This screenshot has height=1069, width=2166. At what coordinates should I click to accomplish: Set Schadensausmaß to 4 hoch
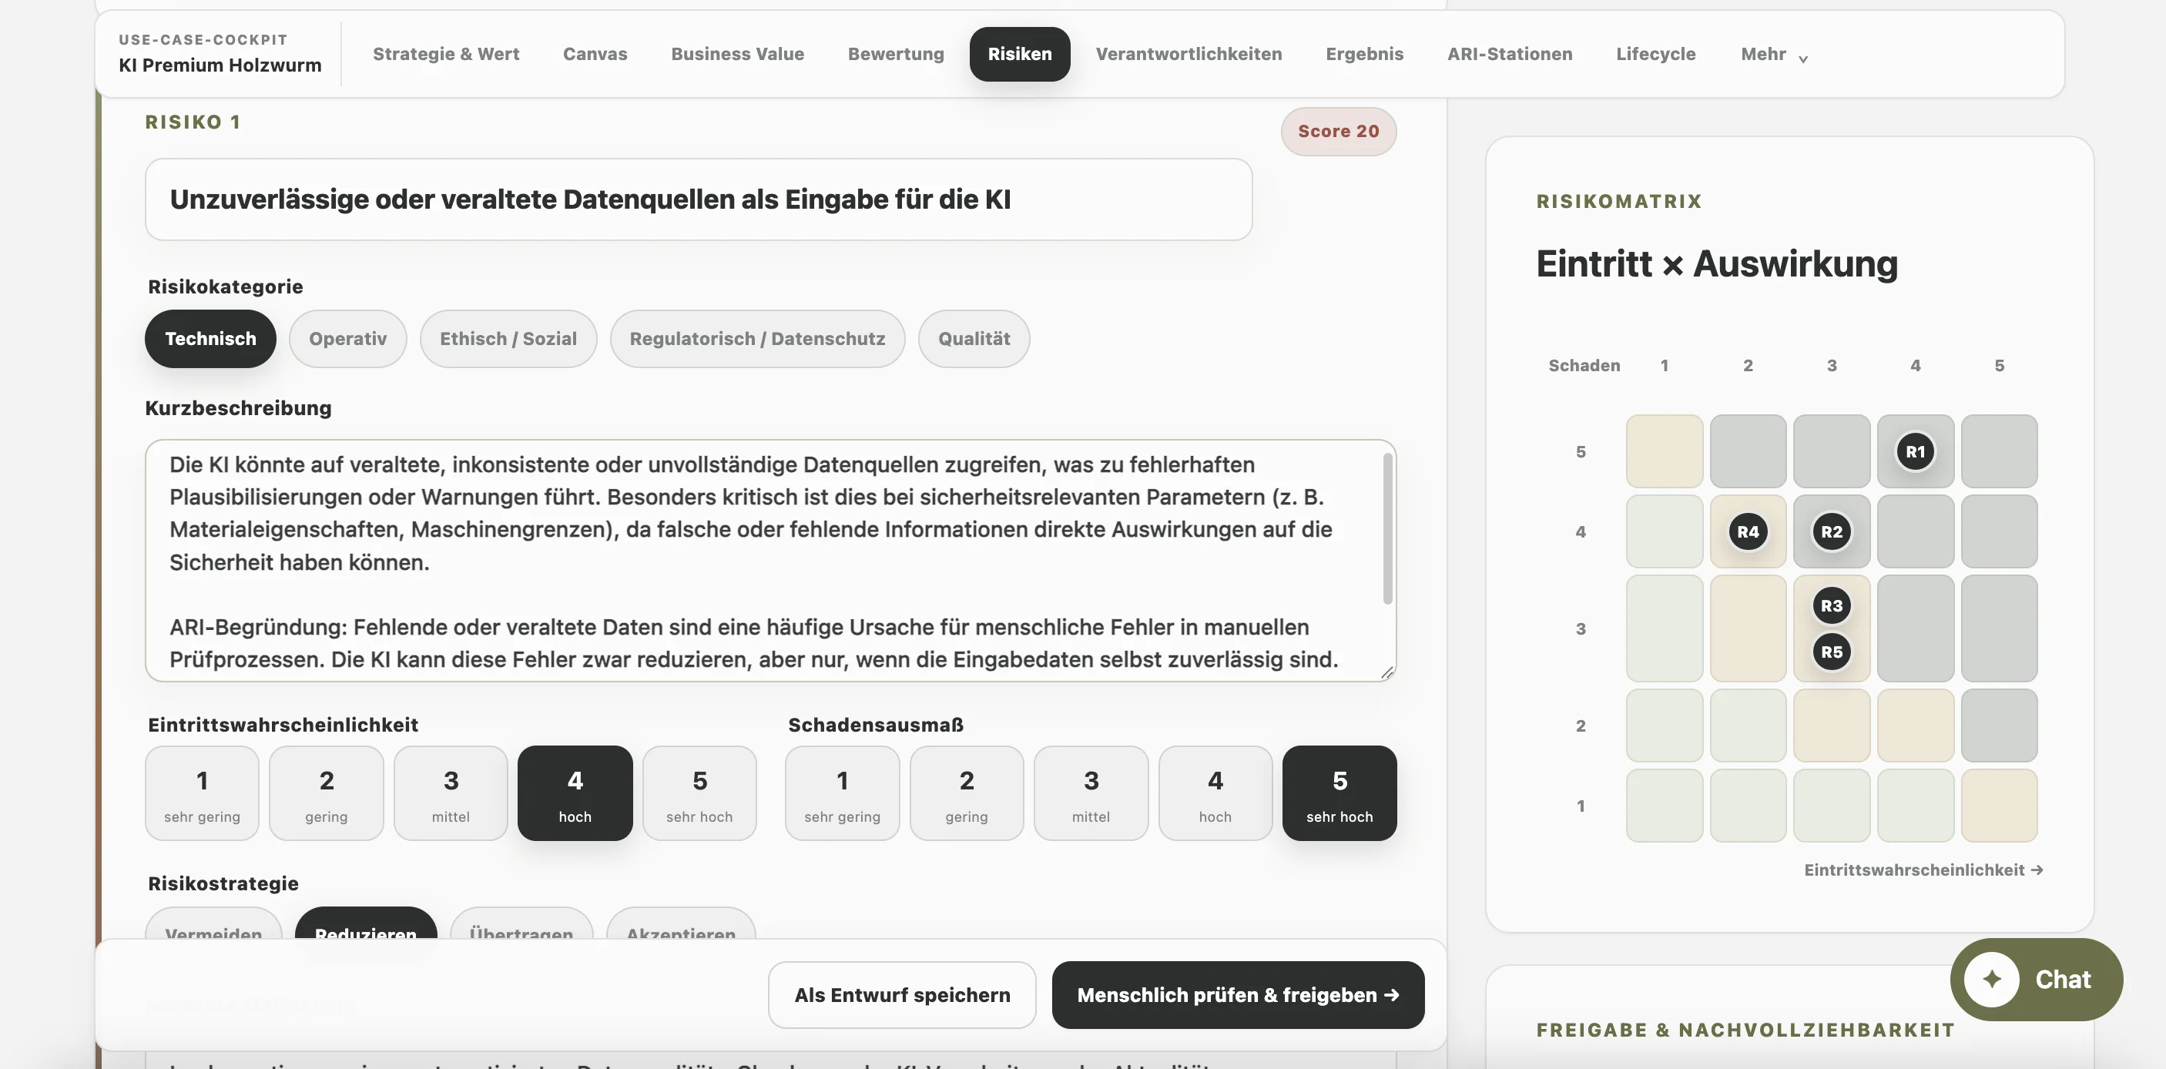coord(1215,793)
